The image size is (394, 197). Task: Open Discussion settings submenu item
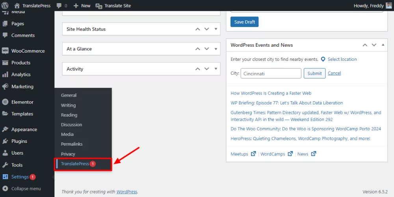pyautogui.click(x=71, y=125)
